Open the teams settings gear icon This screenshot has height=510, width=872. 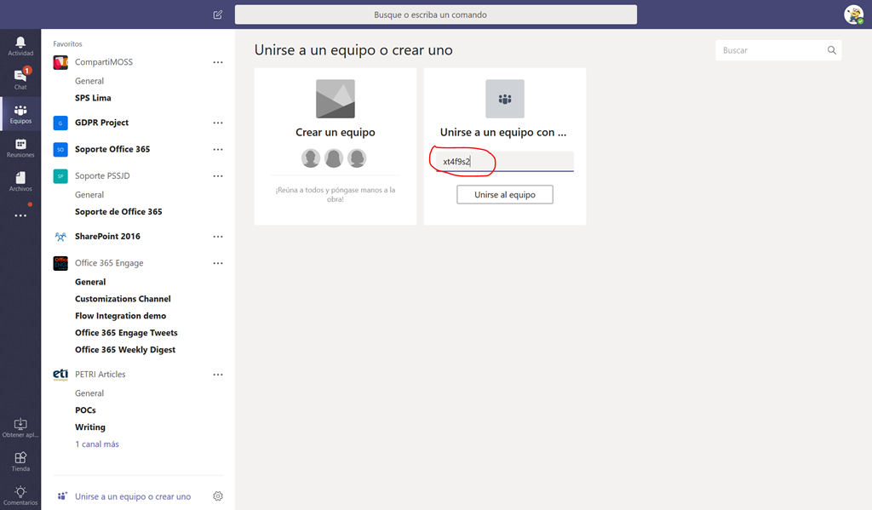(x=218, y=496)
